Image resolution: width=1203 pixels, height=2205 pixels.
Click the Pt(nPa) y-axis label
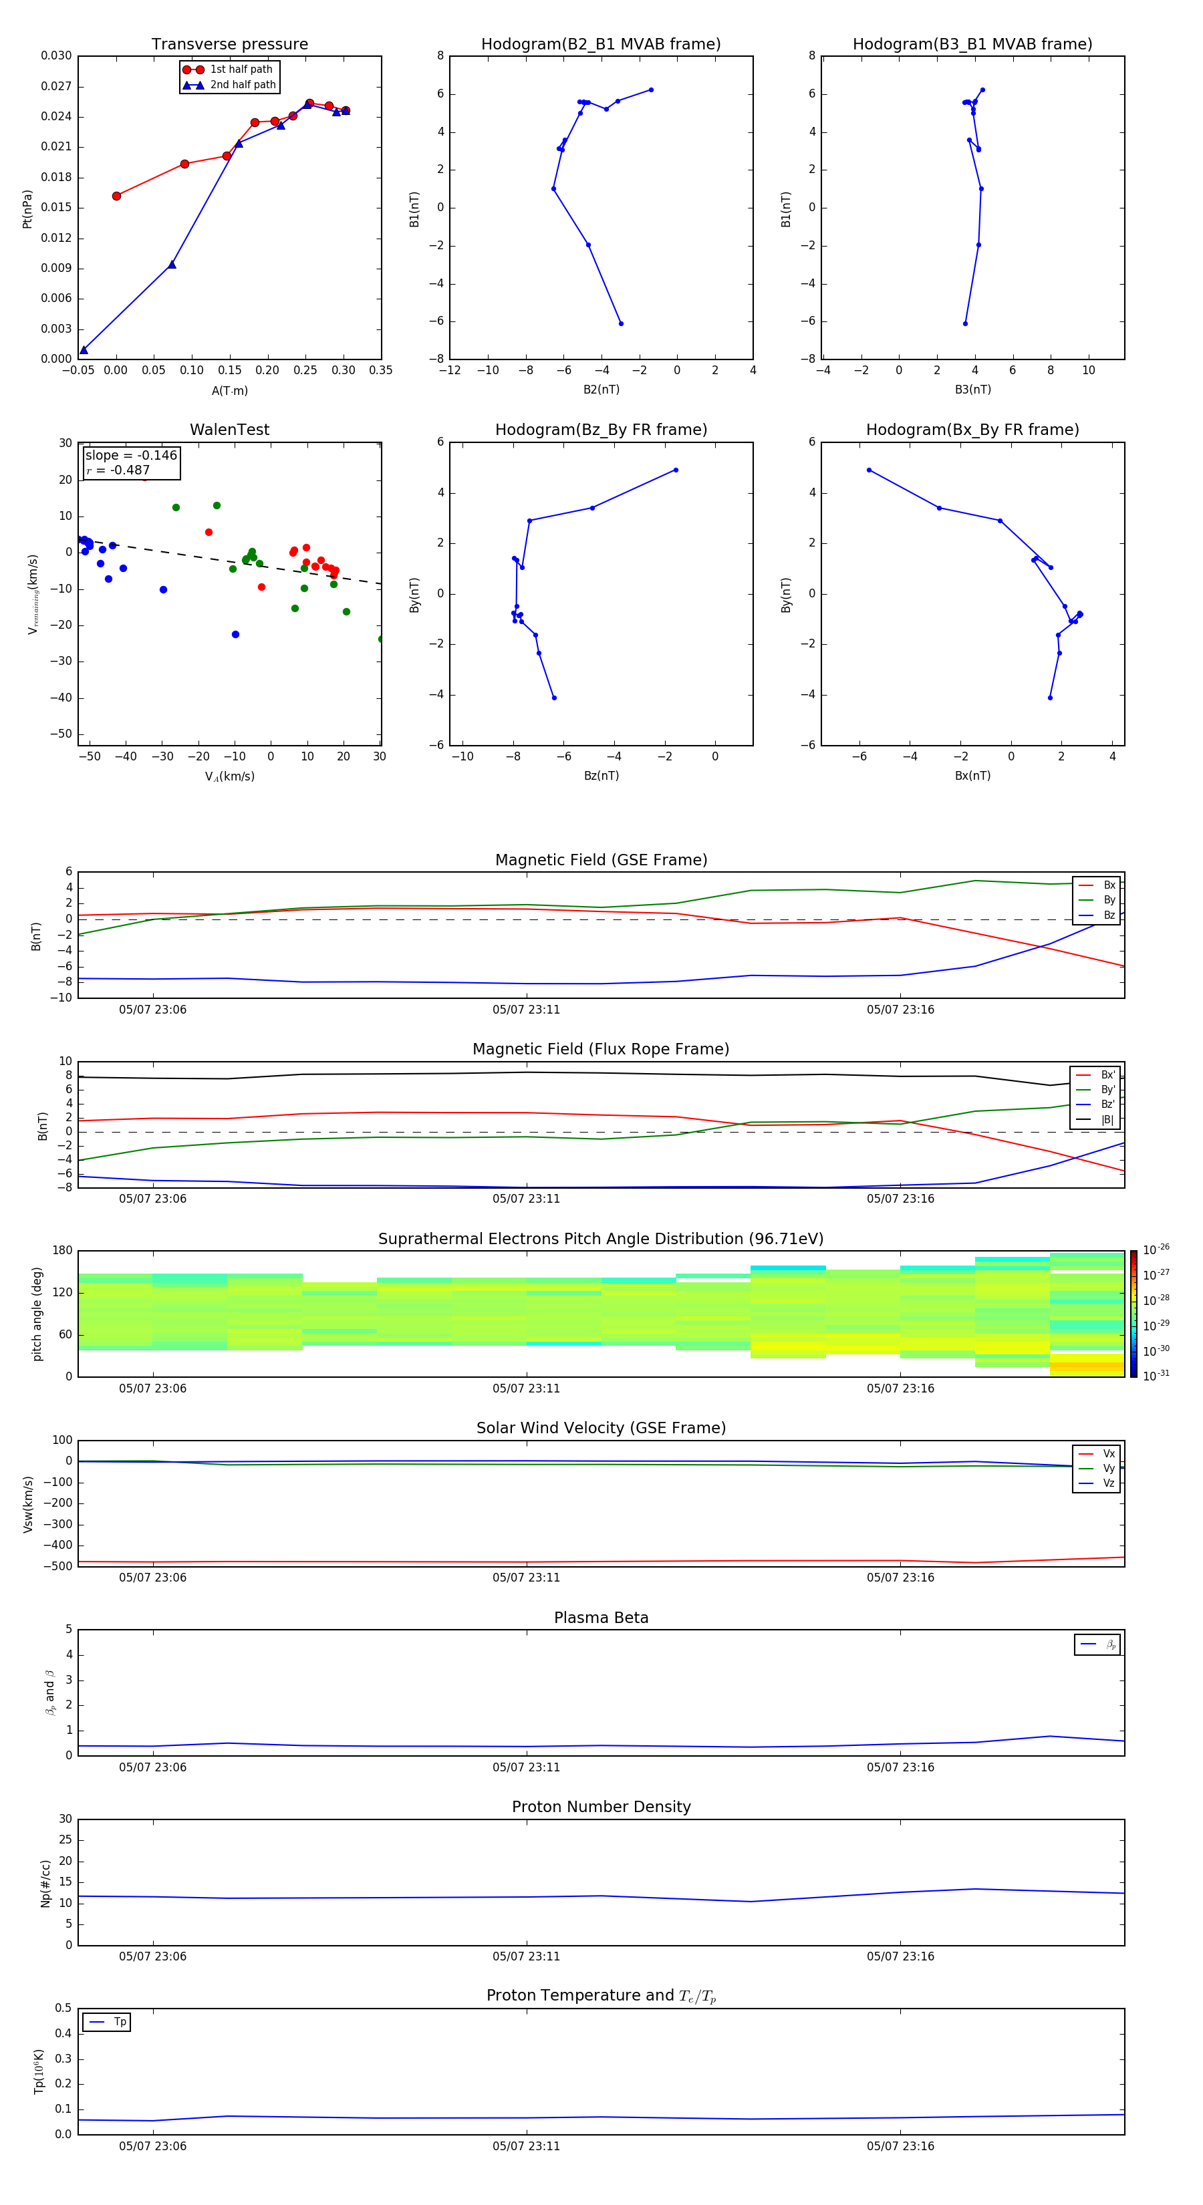coord(27,208)
